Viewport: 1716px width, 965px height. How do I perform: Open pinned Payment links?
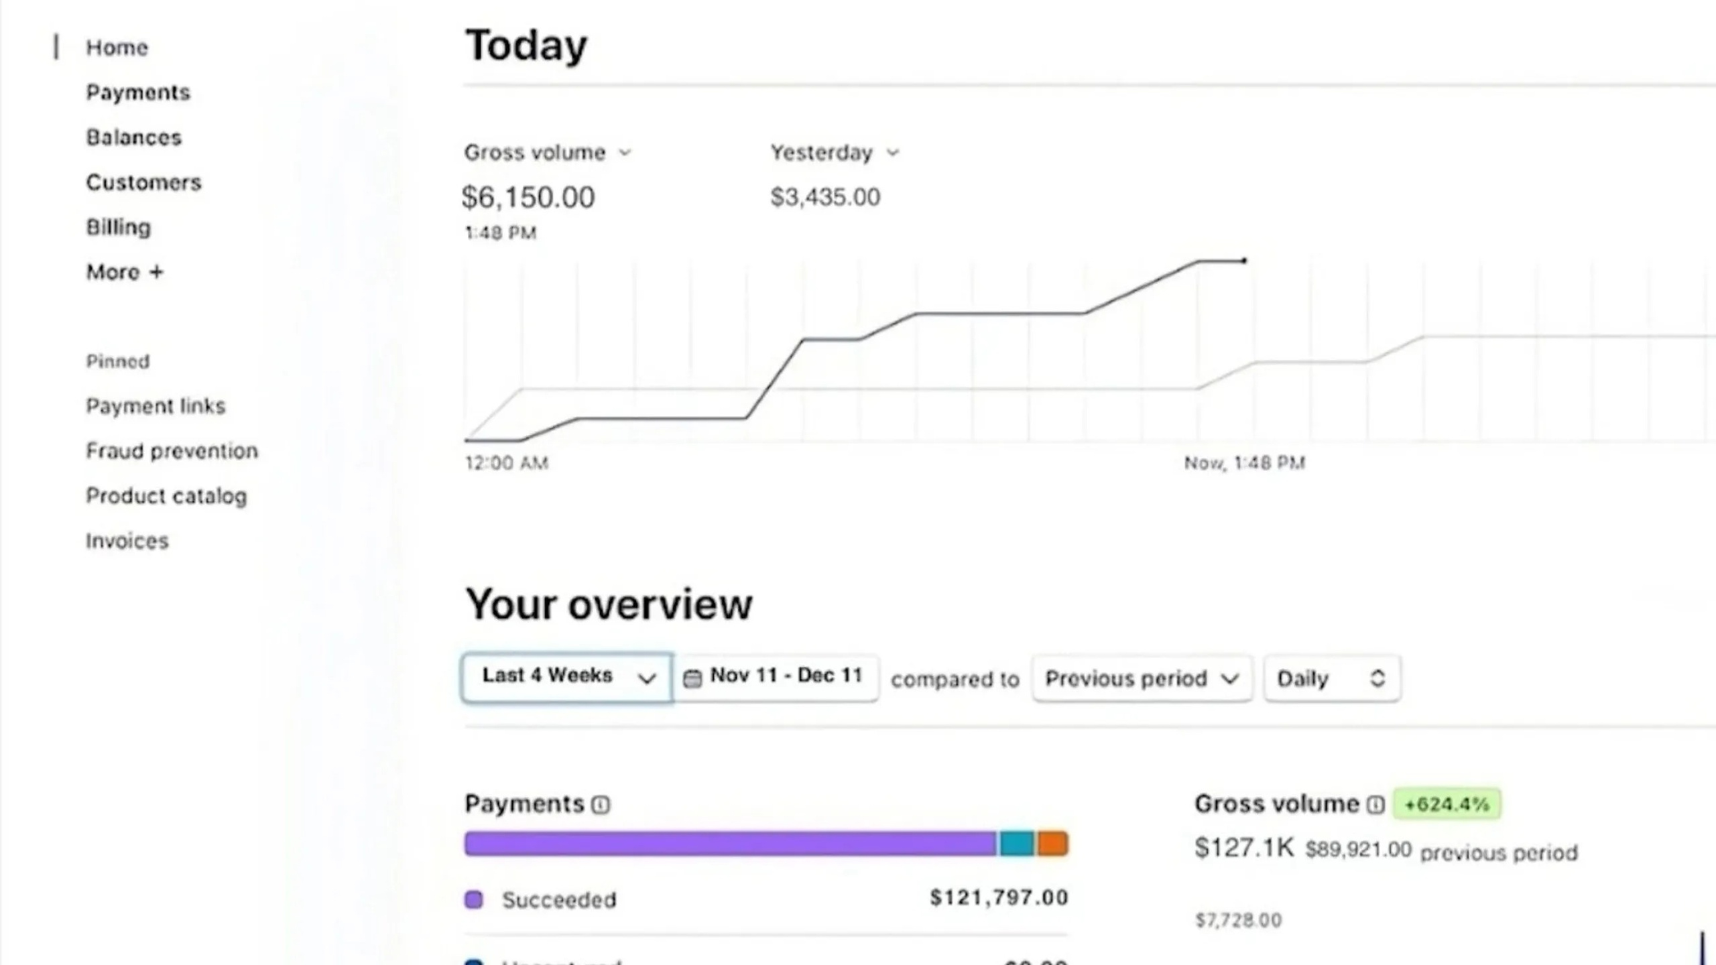156,406
